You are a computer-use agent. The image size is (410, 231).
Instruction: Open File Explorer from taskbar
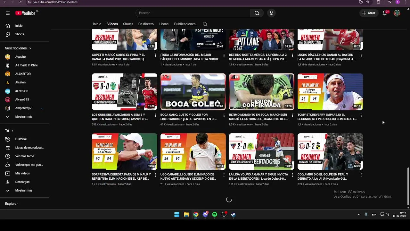(x=186, y=214)
